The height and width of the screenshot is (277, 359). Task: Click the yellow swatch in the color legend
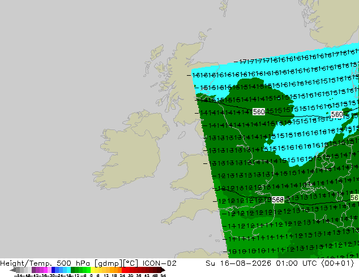pos(92,270)
